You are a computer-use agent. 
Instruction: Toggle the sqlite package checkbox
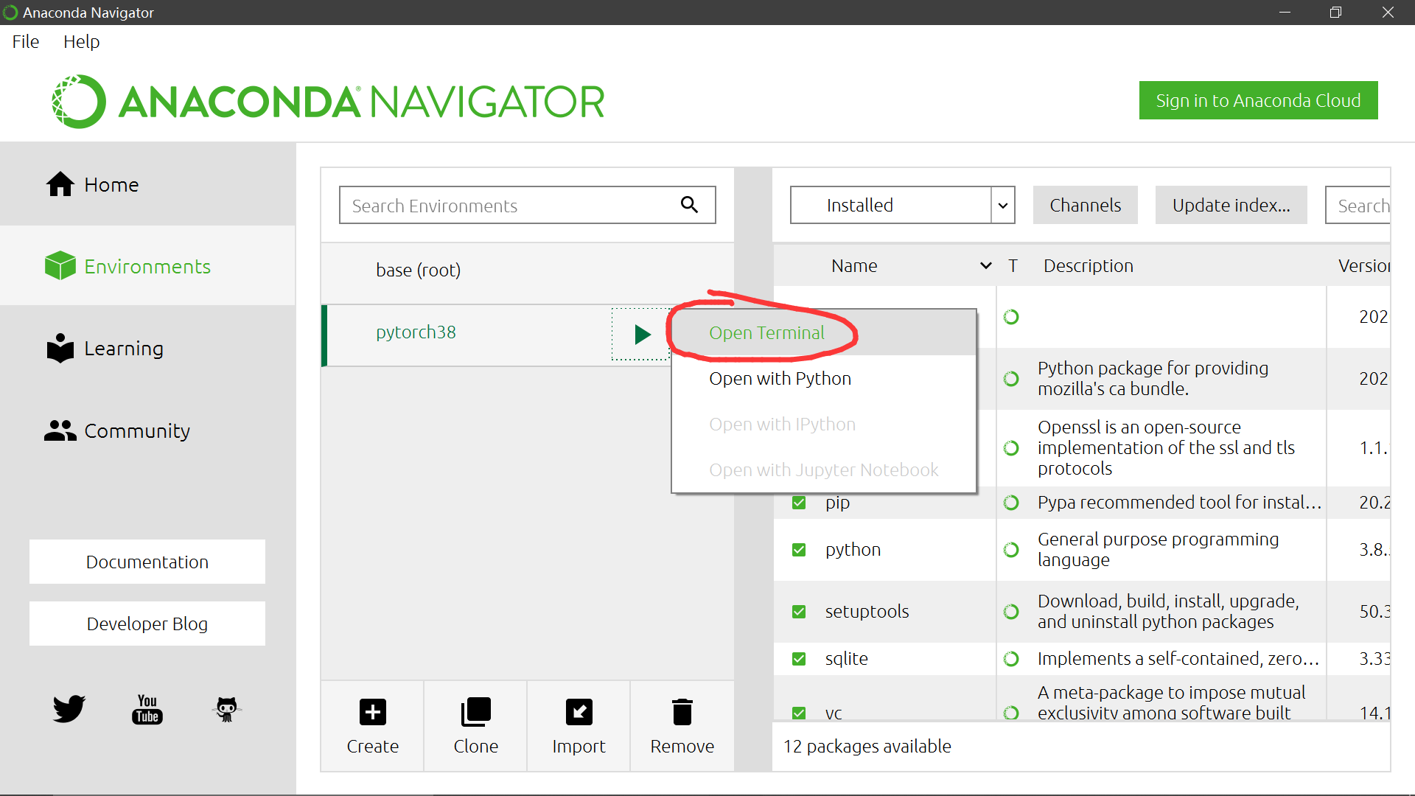tap(799, 659)
